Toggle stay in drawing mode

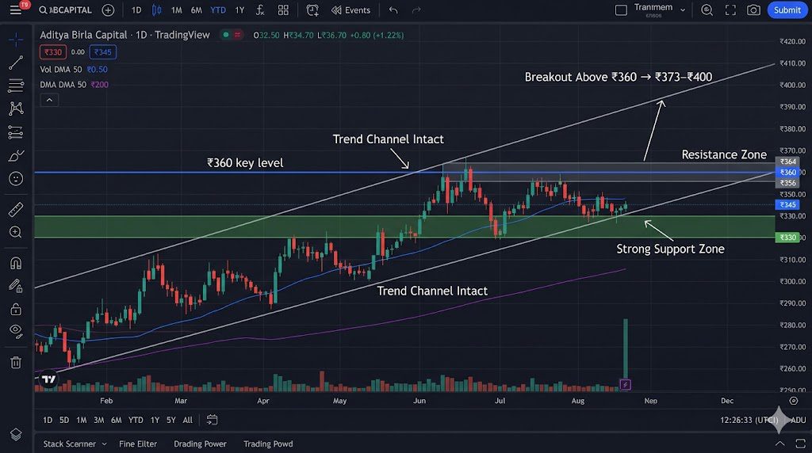point(16,286)
